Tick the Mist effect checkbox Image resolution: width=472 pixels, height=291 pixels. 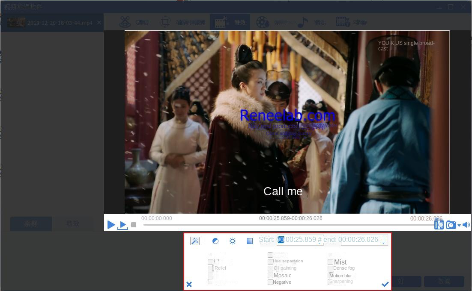point(331,262)
